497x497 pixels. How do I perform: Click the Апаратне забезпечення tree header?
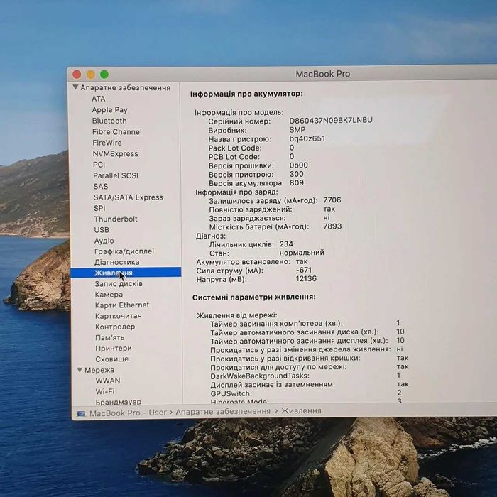(x=125, y=87)
